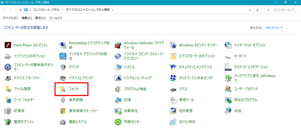Viewport: 301px width, 138px height.
Task: Open the 編集(E) menu
Action: (x=26, y=18)
